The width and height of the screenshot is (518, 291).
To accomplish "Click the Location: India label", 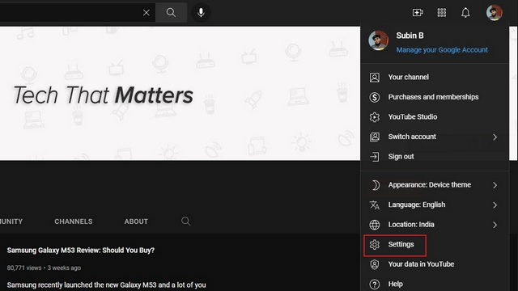I will click(411, 225).
